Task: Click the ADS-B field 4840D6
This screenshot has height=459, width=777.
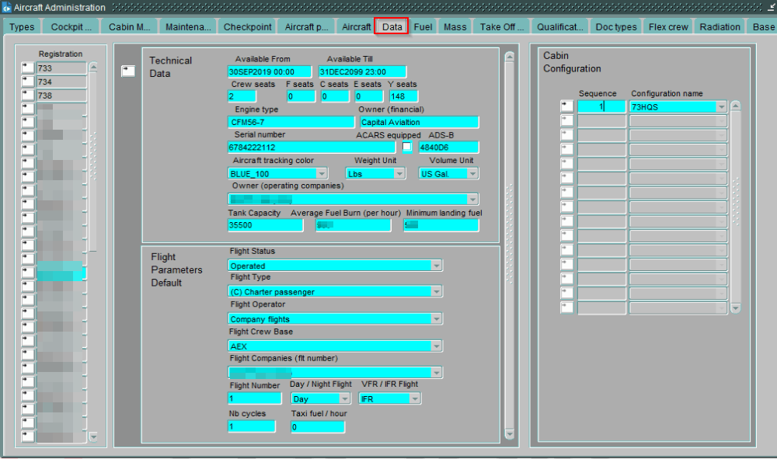Action: (449, 147)
